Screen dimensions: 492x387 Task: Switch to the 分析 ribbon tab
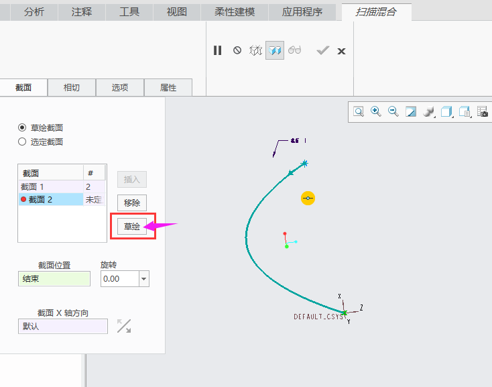pyautogui.click(x=34, y=12)
